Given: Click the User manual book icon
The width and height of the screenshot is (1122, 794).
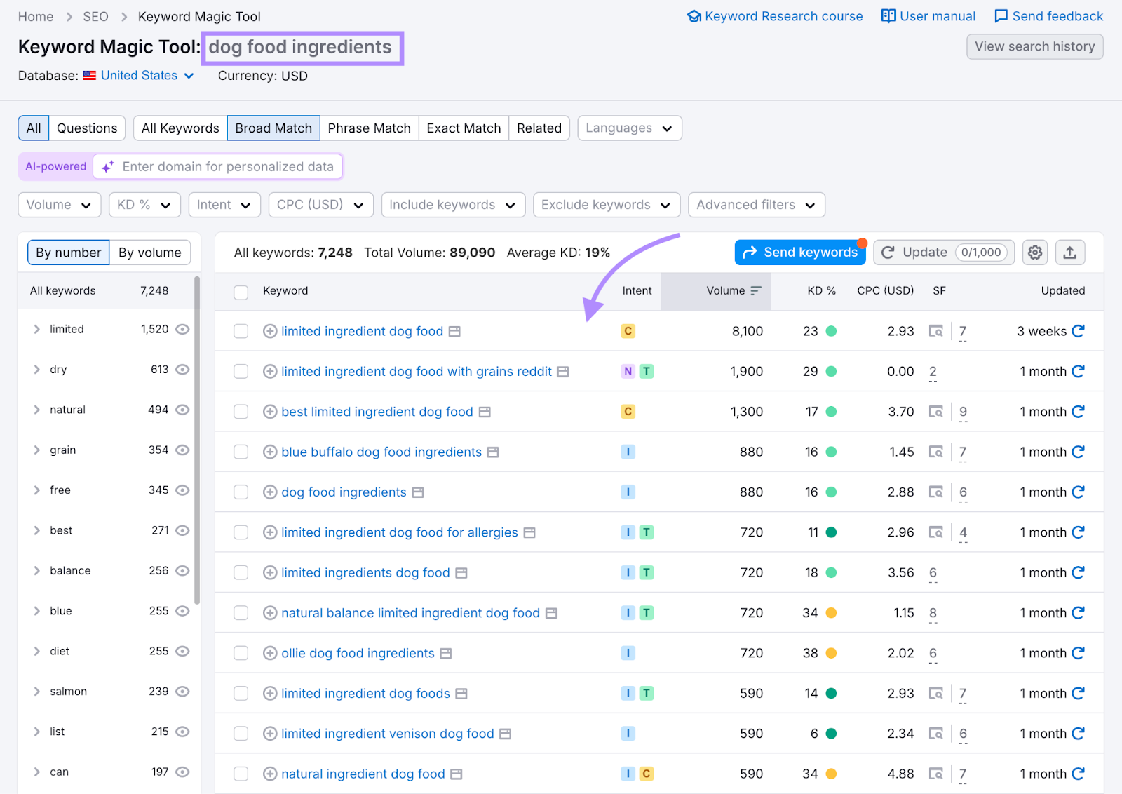Looking at the screenshot, I should pyautogui.click(x=888, y=15).
